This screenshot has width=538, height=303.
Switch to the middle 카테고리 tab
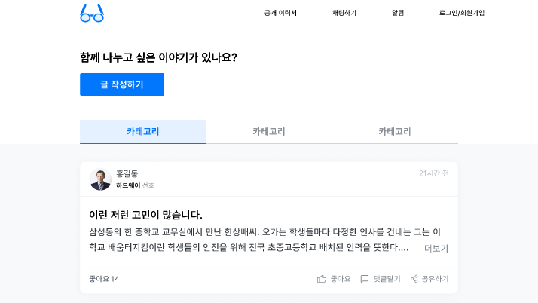[269, 132]
